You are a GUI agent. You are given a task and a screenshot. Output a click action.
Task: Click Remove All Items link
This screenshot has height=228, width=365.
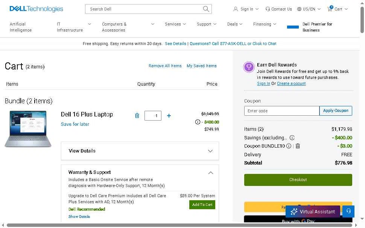pyautogui.click(x=165, y=66)
